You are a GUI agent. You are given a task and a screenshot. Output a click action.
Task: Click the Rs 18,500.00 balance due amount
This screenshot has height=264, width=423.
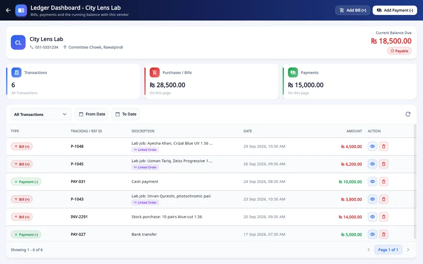[391, 41]
